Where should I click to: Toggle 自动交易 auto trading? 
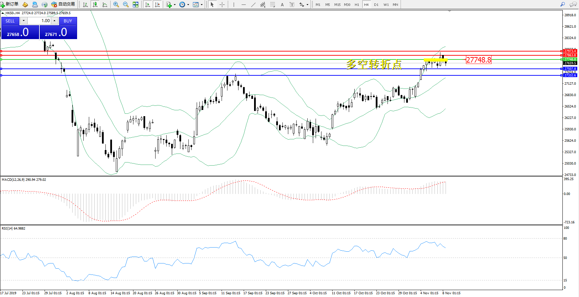(x=63, y=4)
